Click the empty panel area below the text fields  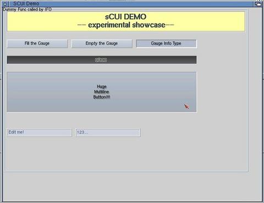point(127,154)
